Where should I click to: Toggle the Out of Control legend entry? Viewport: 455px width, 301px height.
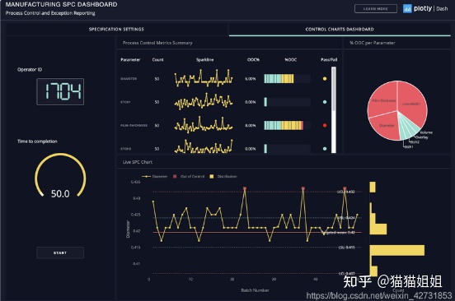pyautogui.click(x=189, y=176)
